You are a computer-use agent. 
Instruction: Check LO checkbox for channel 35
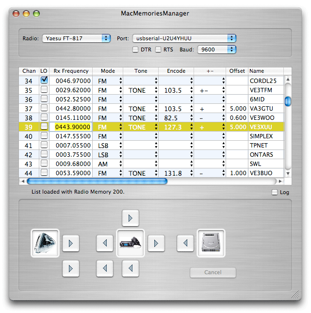coord(44,89)
